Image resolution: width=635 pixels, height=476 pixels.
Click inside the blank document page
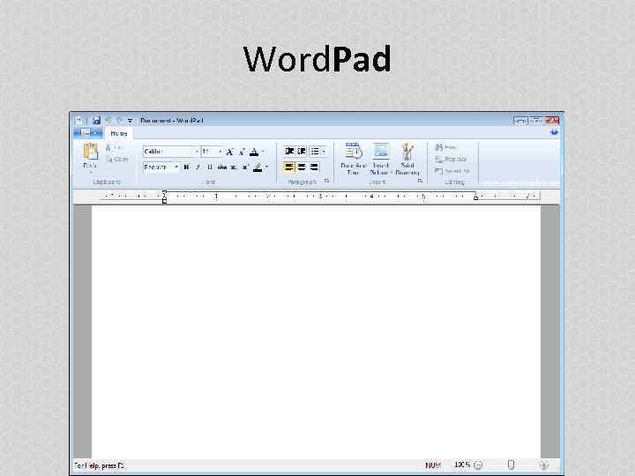pyautogui.click(x=316, y=332)
